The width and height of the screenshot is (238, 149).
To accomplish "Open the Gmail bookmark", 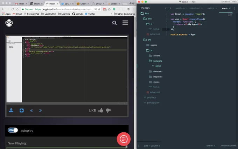I will point(17,14).
